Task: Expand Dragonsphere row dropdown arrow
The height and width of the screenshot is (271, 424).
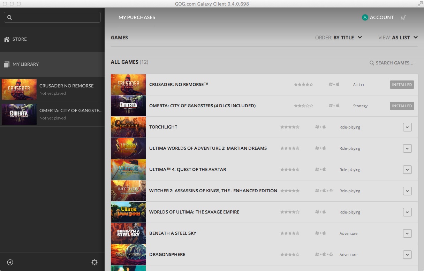Action: point(407,255)
